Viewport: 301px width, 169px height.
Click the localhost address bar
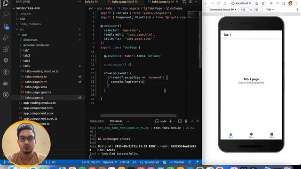pos(244,3)
